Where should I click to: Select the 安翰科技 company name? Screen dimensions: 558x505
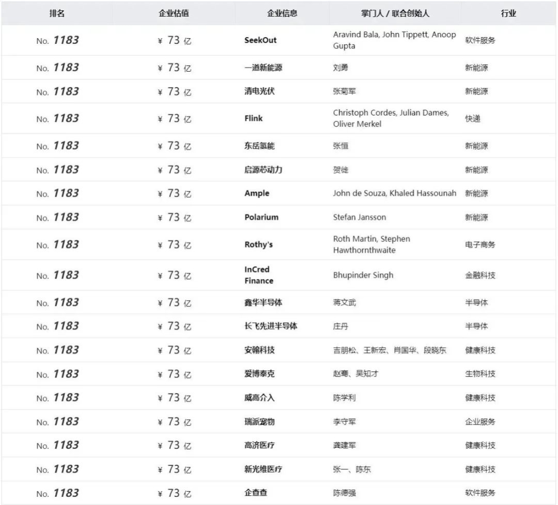259,350
